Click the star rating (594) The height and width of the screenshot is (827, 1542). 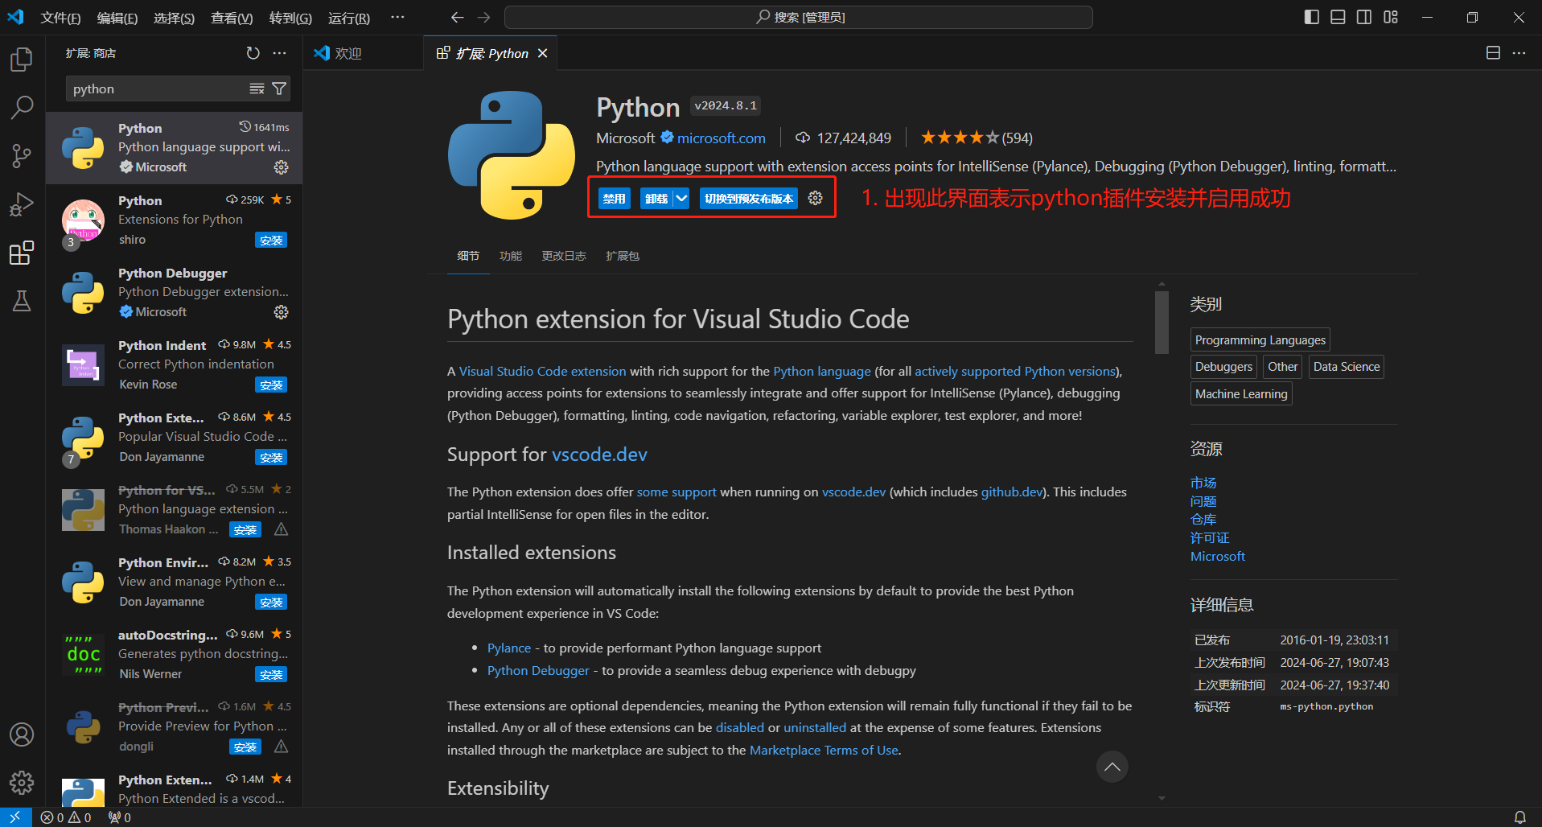[977, 138]
